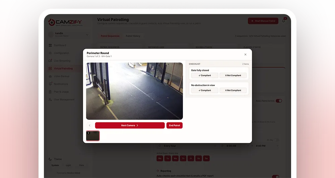Click the Next Camera button
This screenshot has width=335, height=178.
130,125
